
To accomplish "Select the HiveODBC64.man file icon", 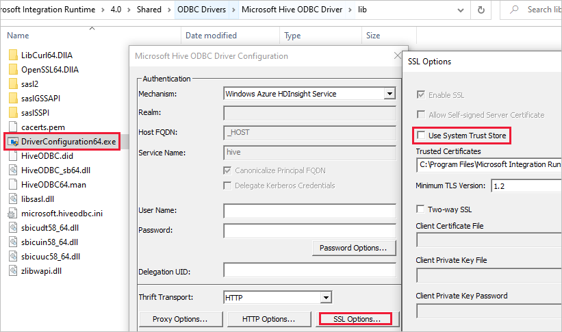I will [13, 184].
